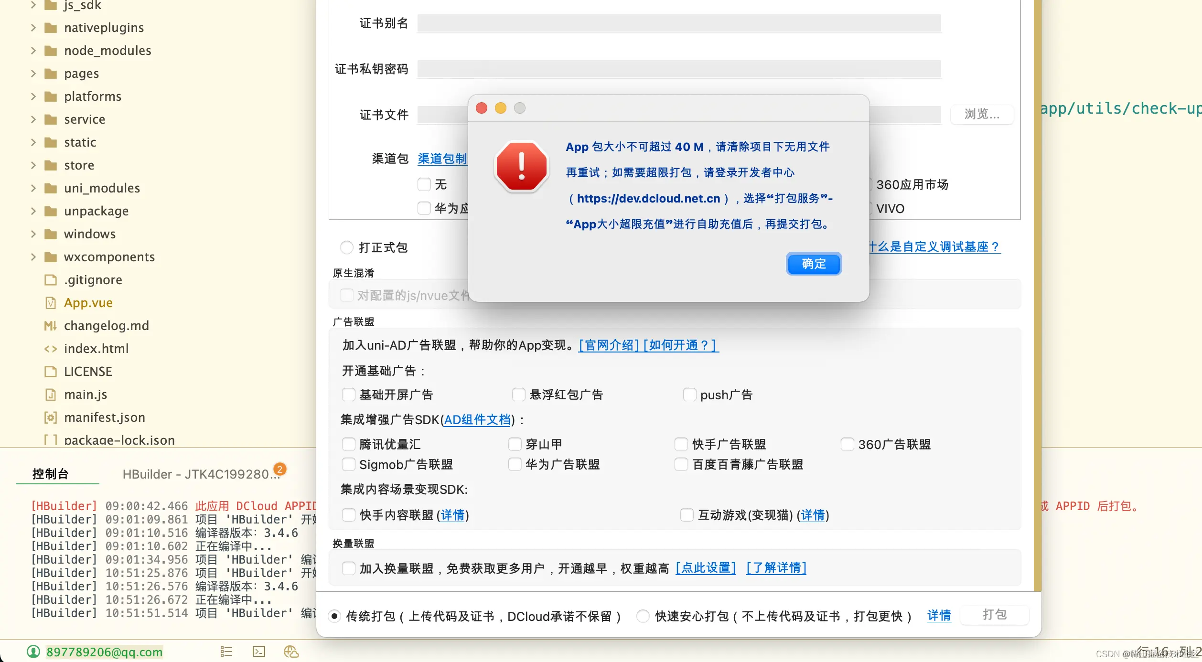Screen dimensions: 1202x662
Task: Expand the uni_modules folder
Action: pos(33,188)
